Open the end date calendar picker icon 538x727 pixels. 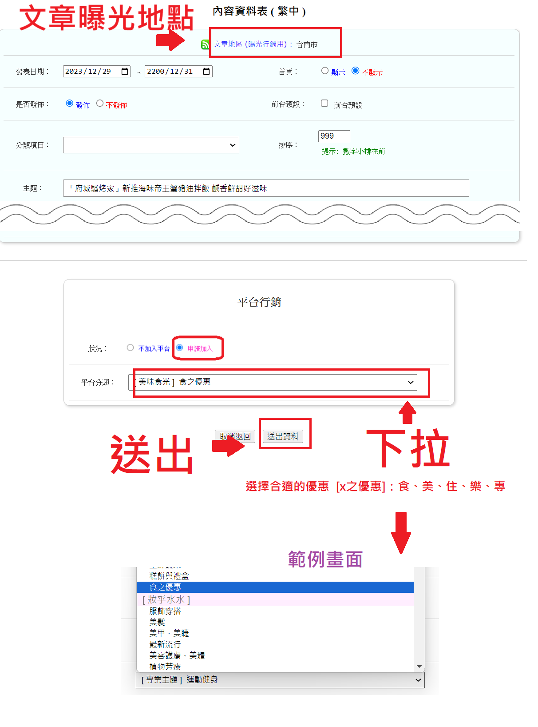click(206, 72)
